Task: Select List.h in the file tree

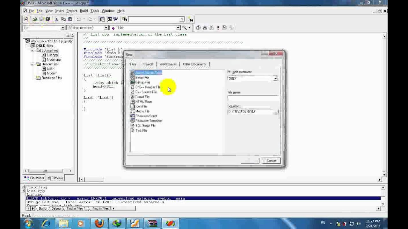Action: (x=48, y=69)
